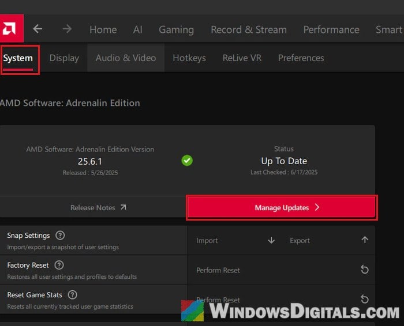Click Export snap settings
The image size is (404, 326).
click(x=329, y=240)
